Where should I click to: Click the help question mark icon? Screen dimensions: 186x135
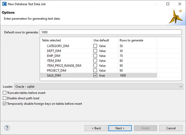[x=7, y=128]
